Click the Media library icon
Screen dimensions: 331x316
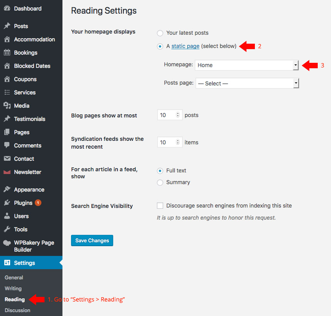[7, 106]
